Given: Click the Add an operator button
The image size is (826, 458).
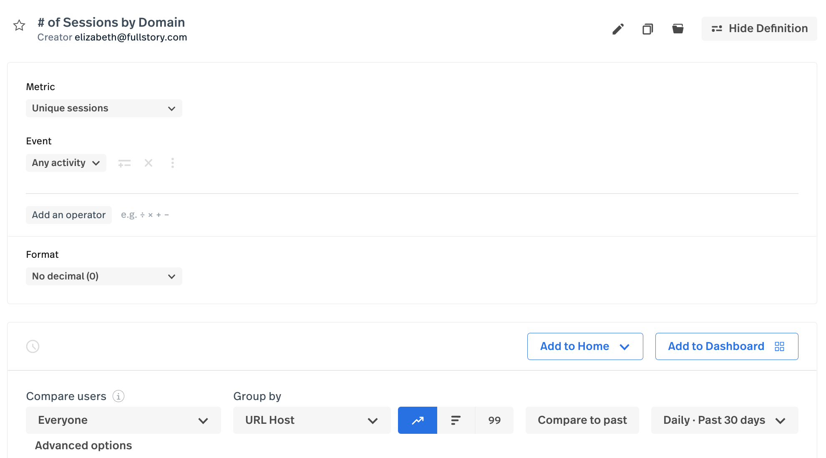Looking at the screenshot, I should (x=69, y=215).
